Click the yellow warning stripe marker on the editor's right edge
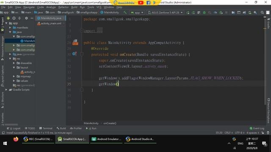 coord(265,28)
